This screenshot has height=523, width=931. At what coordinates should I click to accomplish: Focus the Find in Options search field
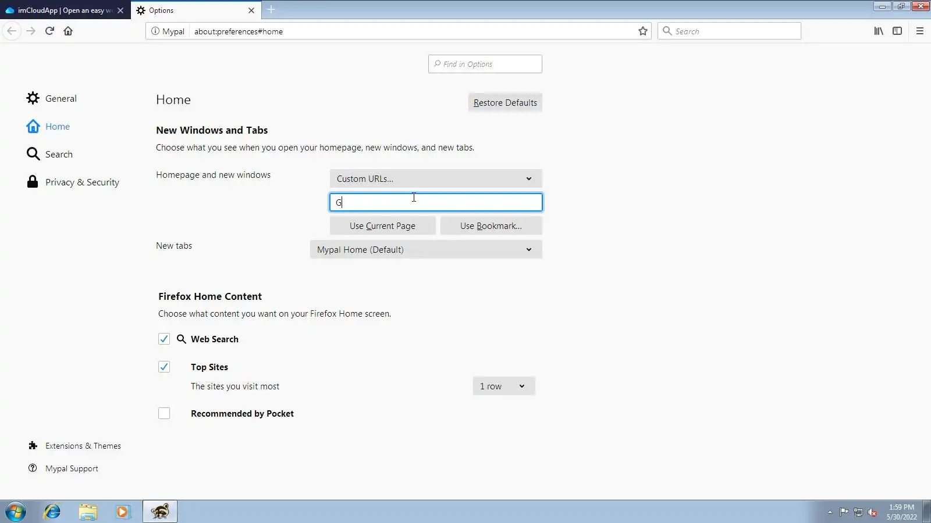point(485,64)
